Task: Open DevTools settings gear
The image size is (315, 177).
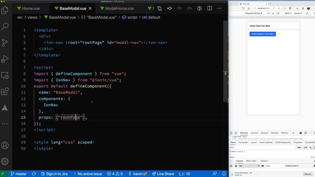Action: coord(301,133)
